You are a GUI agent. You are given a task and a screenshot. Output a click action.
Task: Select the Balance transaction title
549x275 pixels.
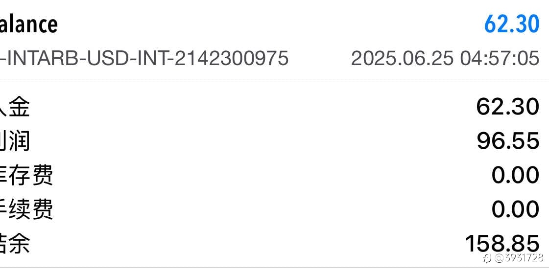click(x=29, y=24)
